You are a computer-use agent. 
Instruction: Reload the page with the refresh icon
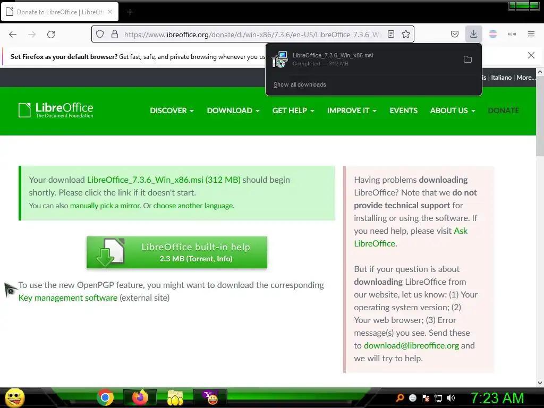click(51, 35)
